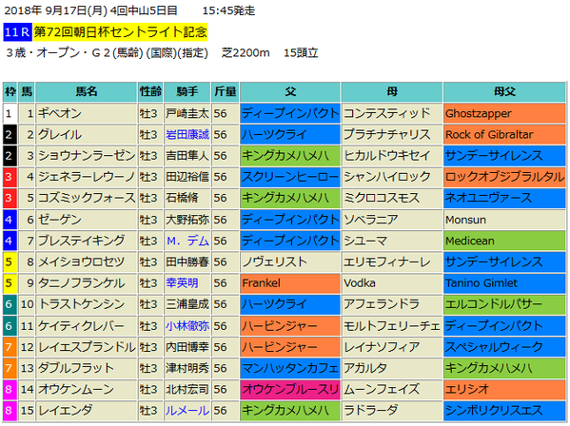Click broodmare sire cell スペシャルウィーク
This screenshot has height=426, width=570.
click(504, 347)
